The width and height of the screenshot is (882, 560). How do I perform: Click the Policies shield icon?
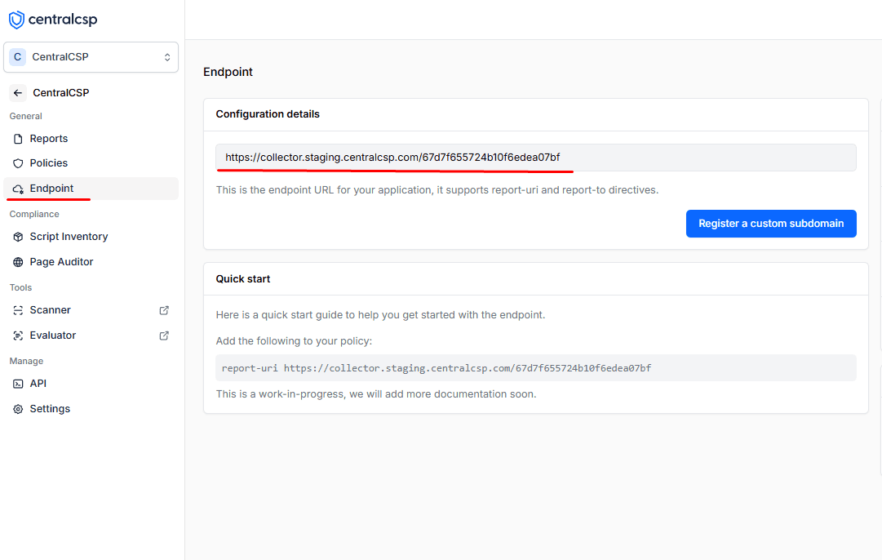coord(18,163)
